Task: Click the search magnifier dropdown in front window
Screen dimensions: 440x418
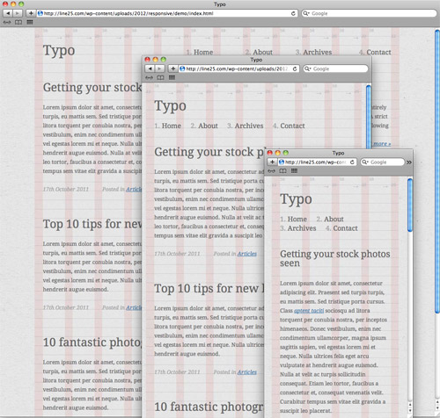Action: [365, 162]
